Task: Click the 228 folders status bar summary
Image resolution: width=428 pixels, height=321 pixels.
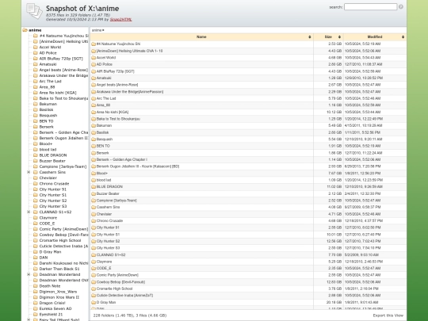Action: click(x=130, y=315)
